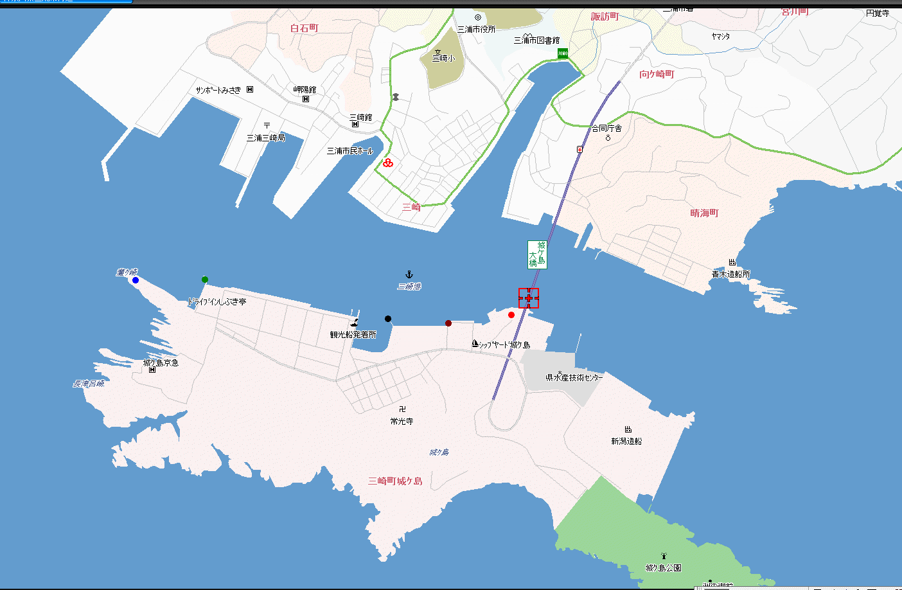
Task: Select the 三崎町城ヶ島 district label
Action: pyautogui.click(x=395, y=481)
